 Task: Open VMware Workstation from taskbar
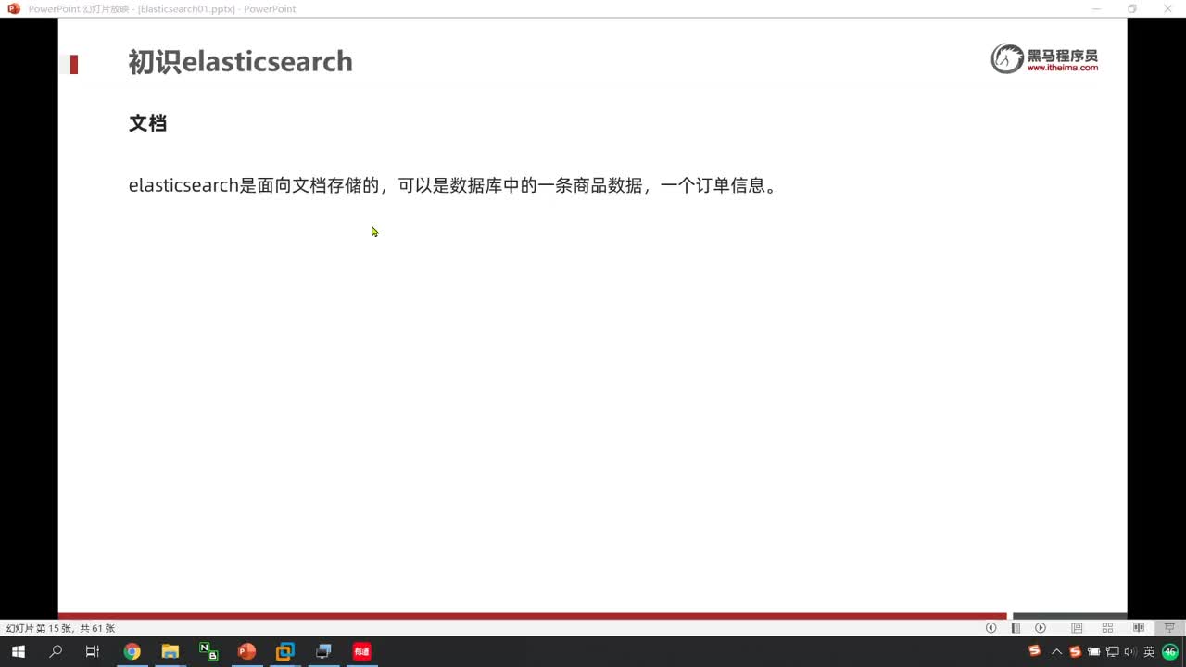[284, 651]
